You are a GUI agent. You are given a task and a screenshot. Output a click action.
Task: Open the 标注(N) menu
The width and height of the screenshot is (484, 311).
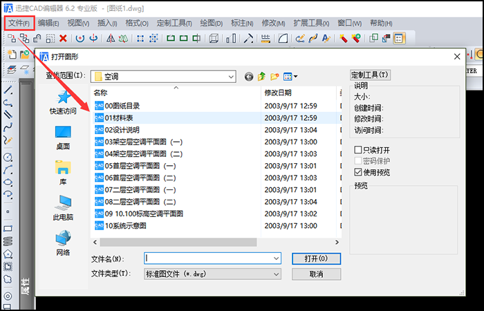tap(242, 23)
